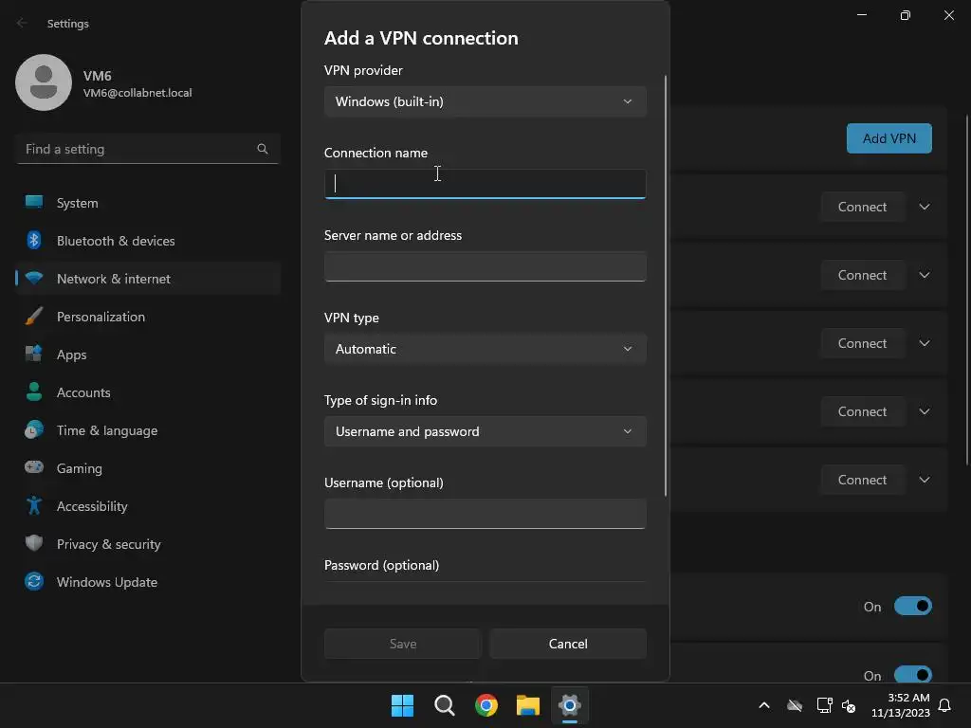Open the notification bell in system tray

[x=944, y=705]
